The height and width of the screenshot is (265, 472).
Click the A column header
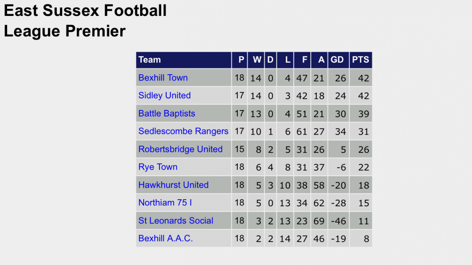coord(321,60)
